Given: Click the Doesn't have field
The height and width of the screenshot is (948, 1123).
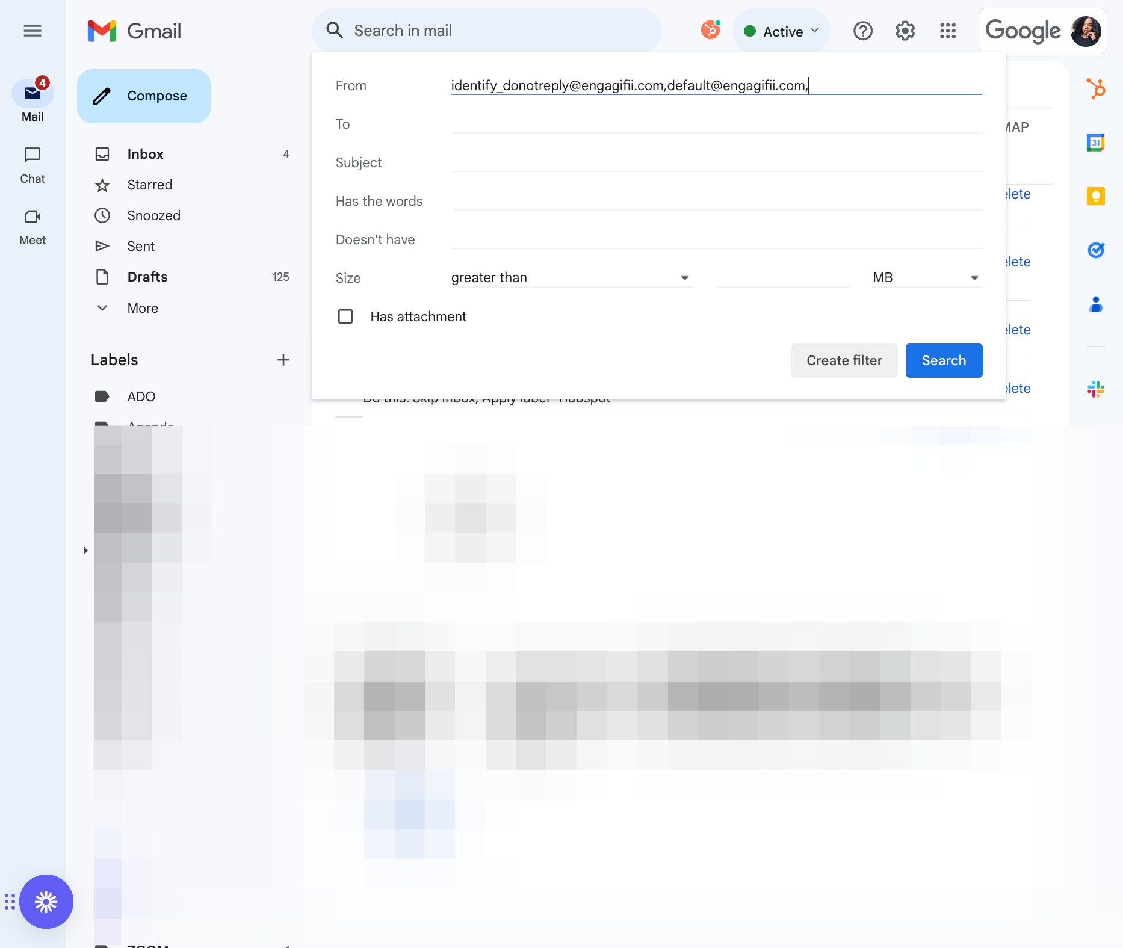Looking at the screenshot, I should [x=717, y=239].
